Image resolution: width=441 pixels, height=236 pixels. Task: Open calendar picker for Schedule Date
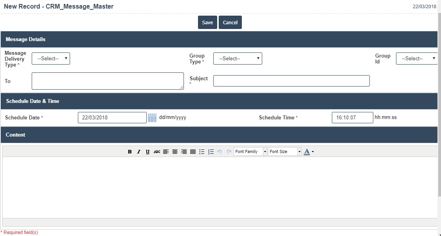click(x=152, y=117)
